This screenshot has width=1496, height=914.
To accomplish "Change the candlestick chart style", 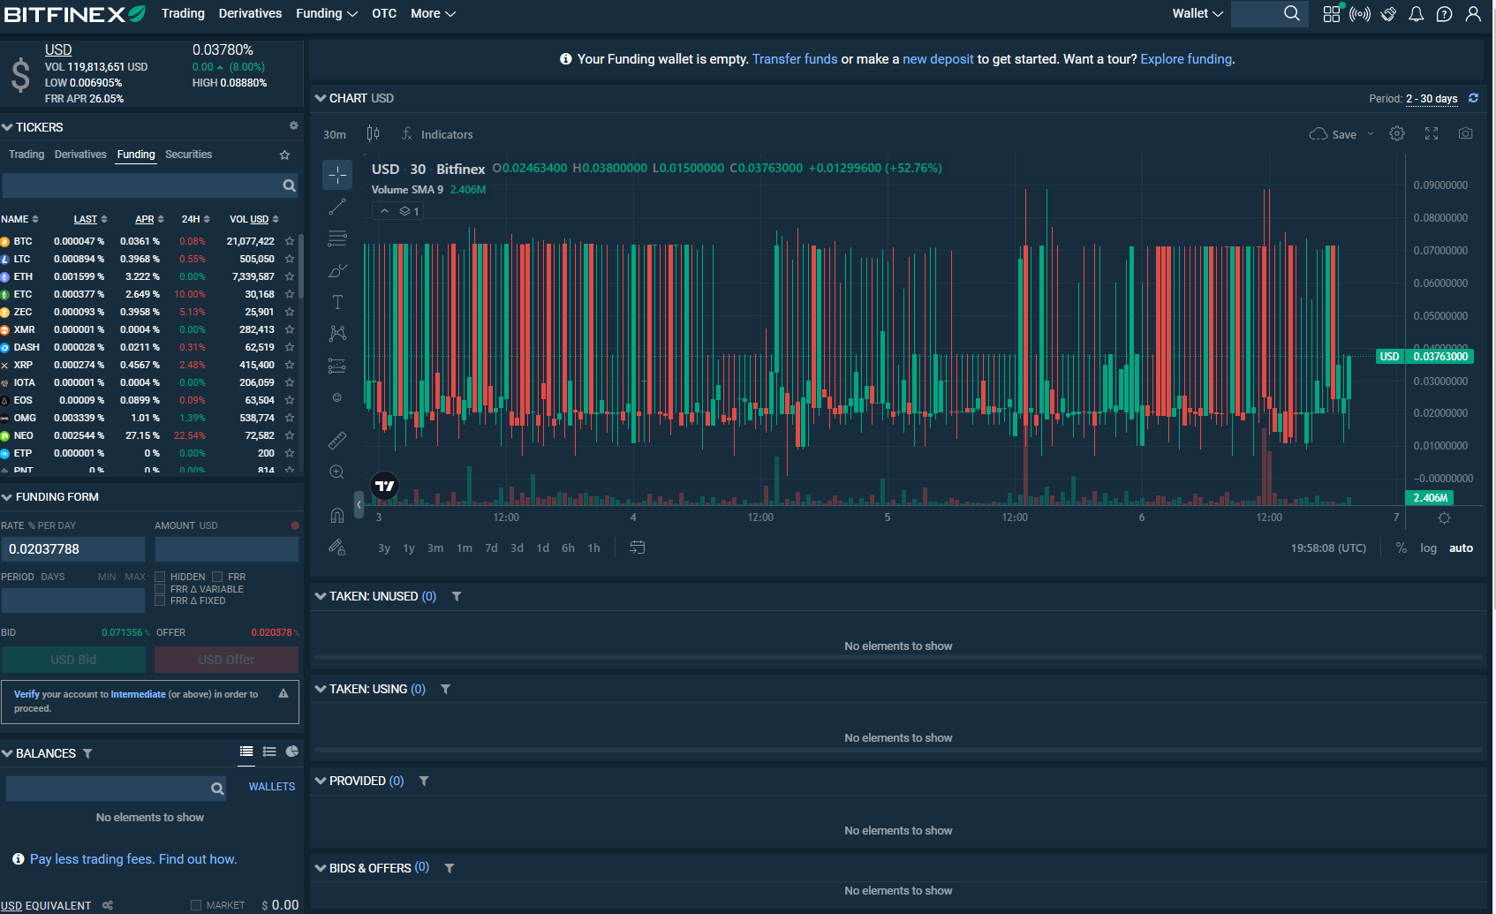I will click(x=374, y=134).
